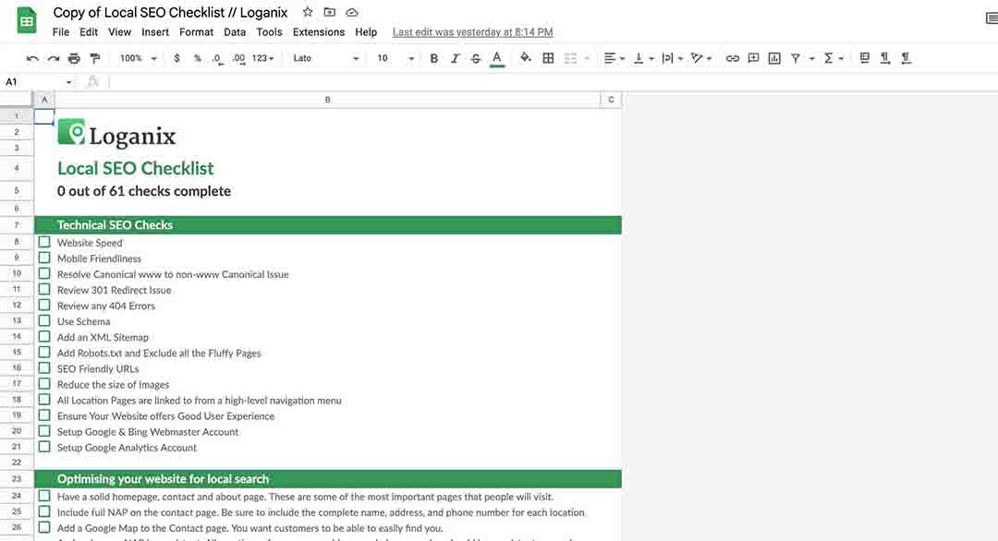Click the formula bar input
The image size is (998, 541).
(553, 82)
